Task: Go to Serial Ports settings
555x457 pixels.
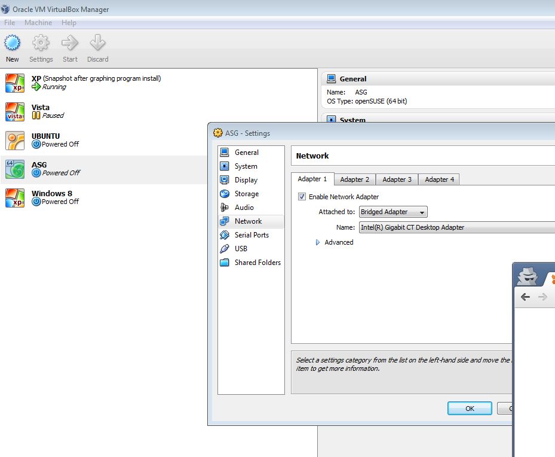Action: [x=251, y=235]
